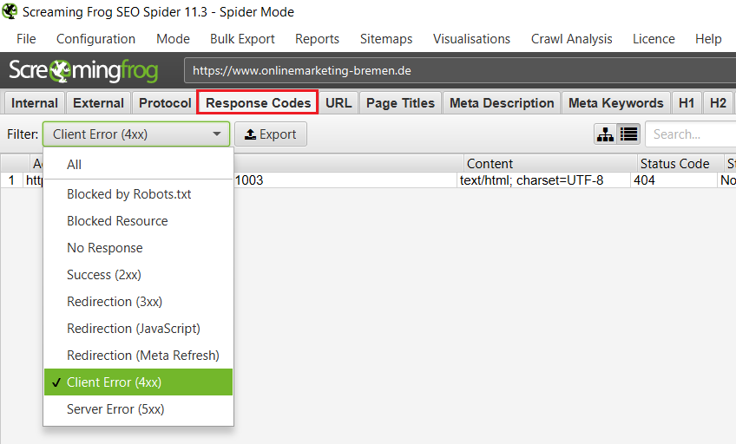Choose Redirection (JavaScript) filter option

139,328
